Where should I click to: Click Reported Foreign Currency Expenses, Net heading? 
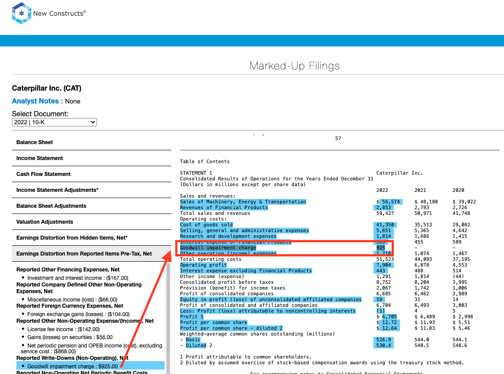pos(70,306)
